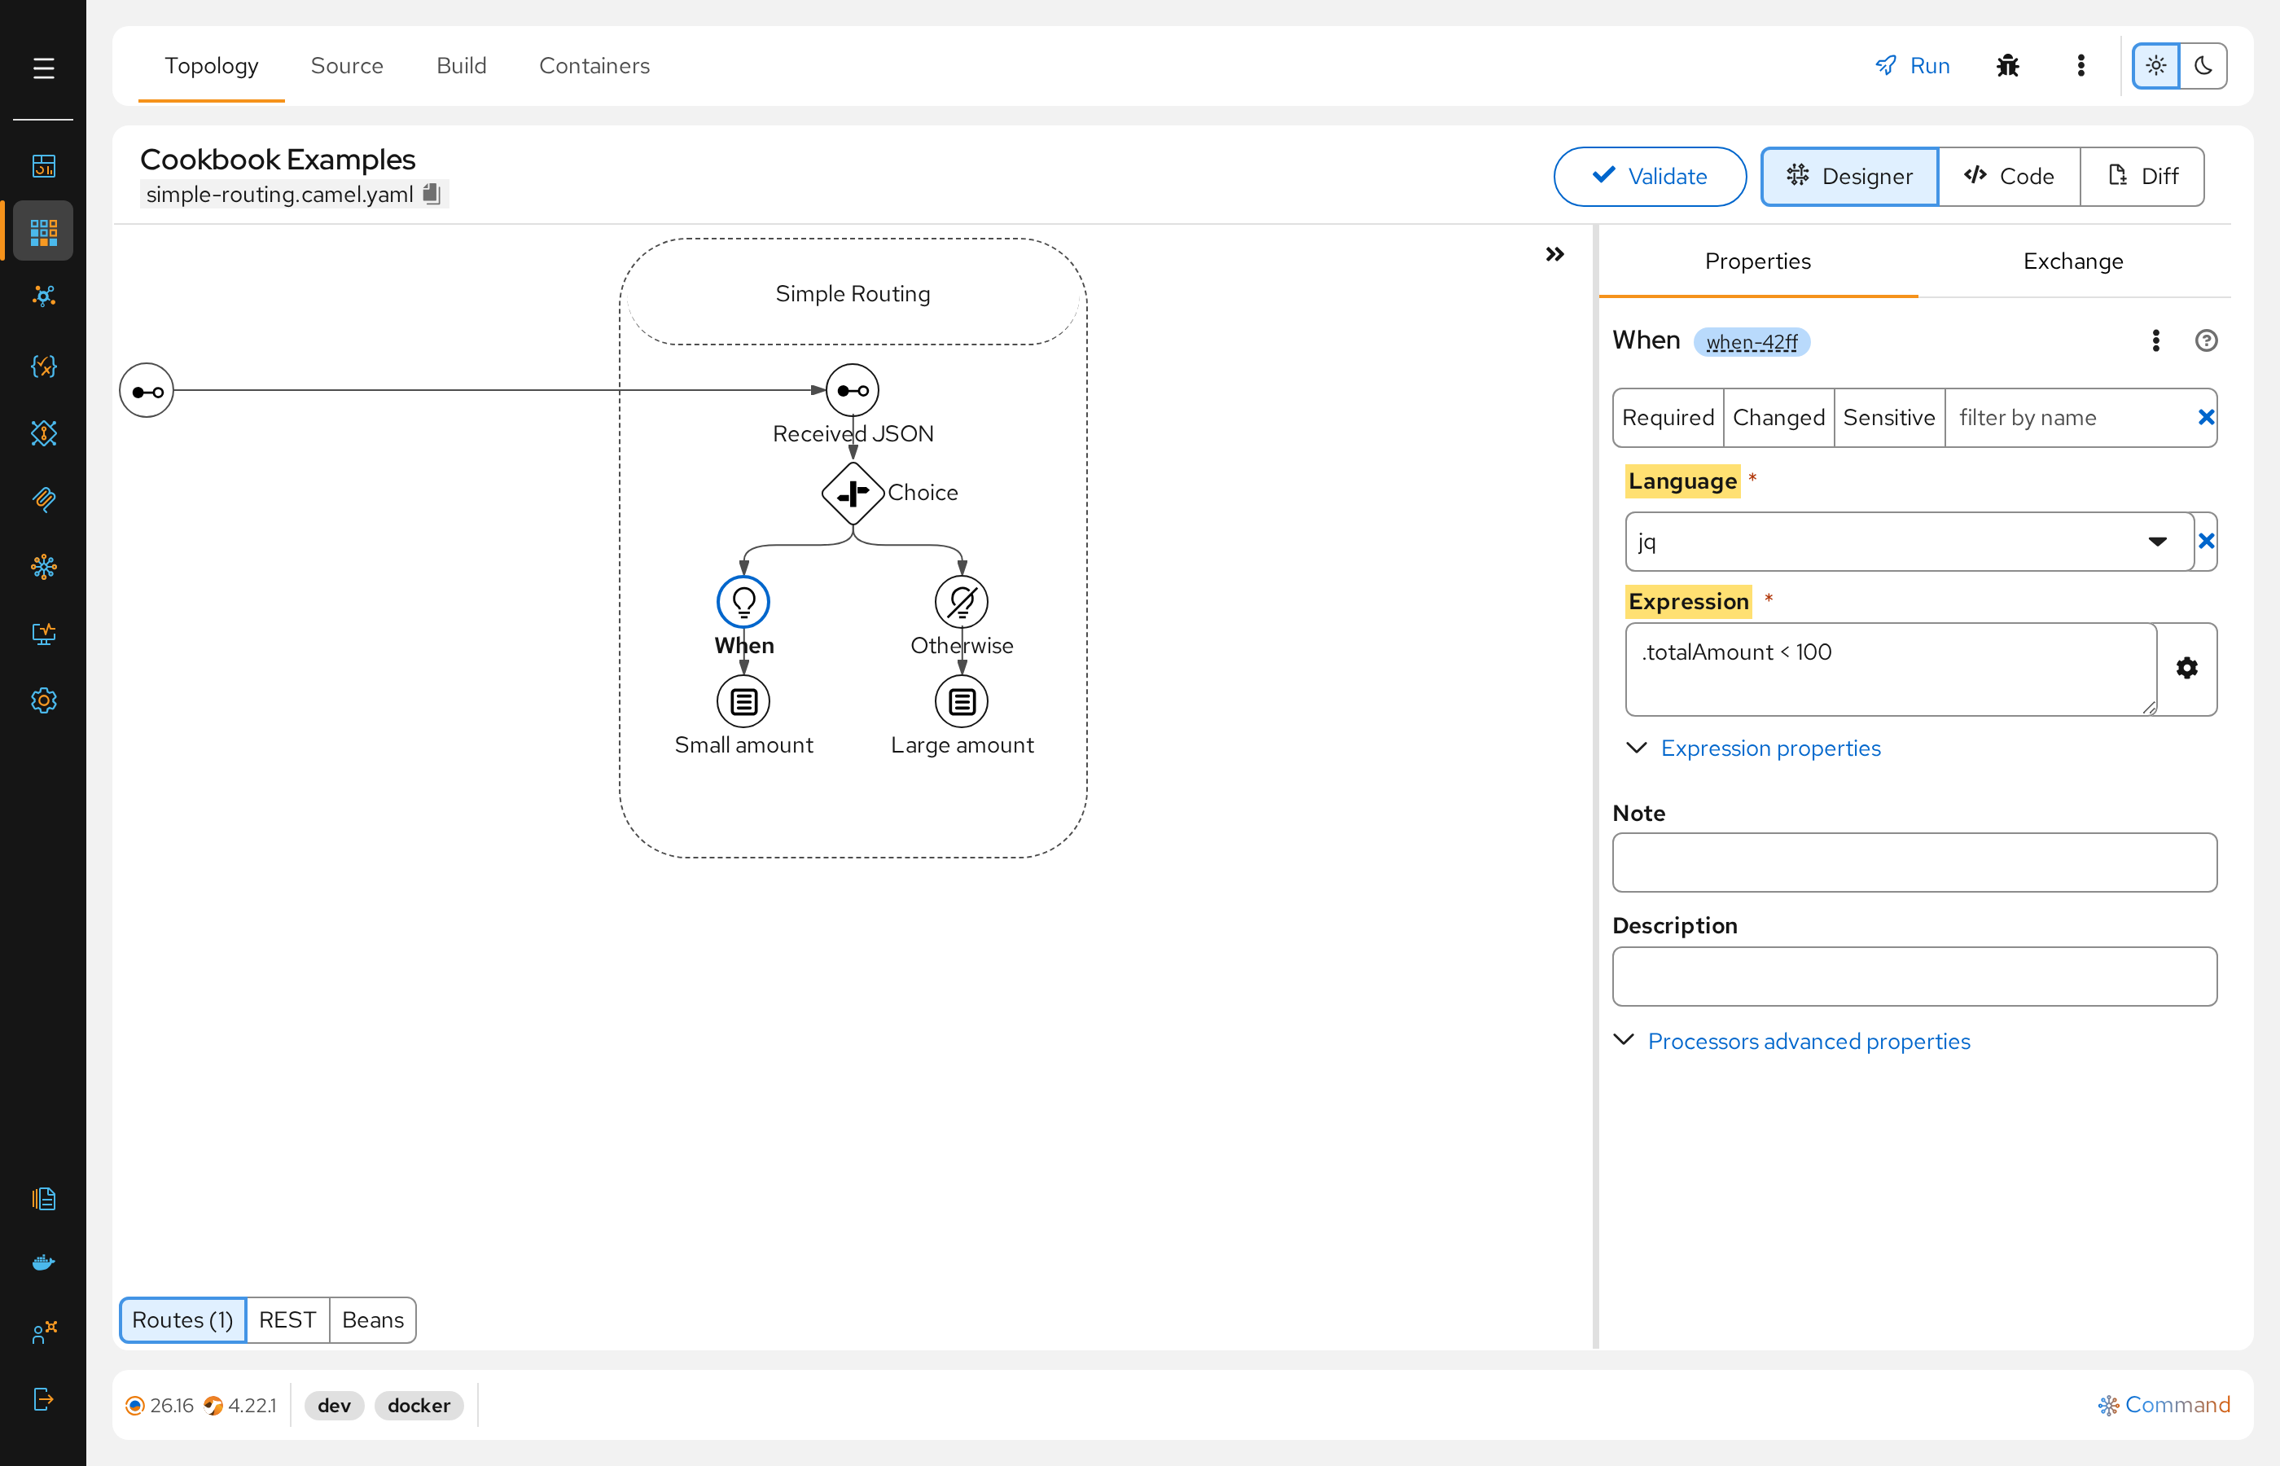Open the Containers tab

click(594, 66)
